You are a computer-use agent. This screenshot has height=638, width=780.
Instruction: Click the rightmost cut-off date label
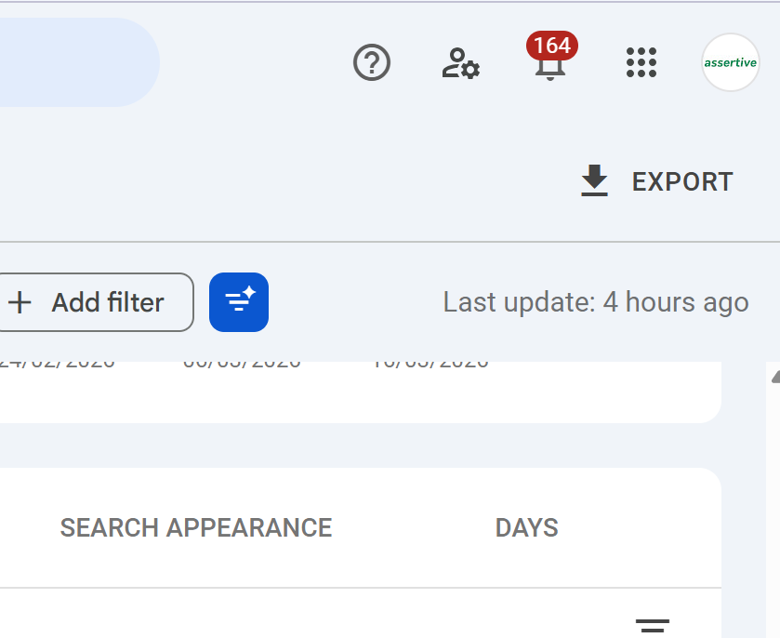point(430,364)
